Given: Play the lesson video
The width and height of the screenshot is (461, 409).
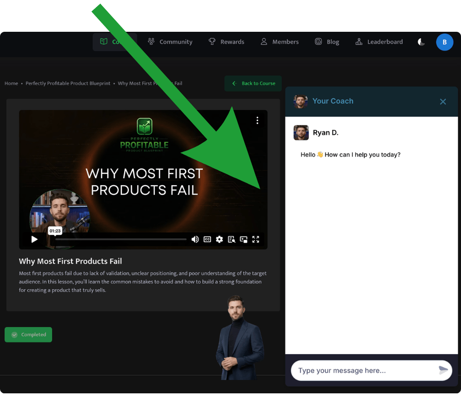Looking at the screenshot, I should 35,240.
